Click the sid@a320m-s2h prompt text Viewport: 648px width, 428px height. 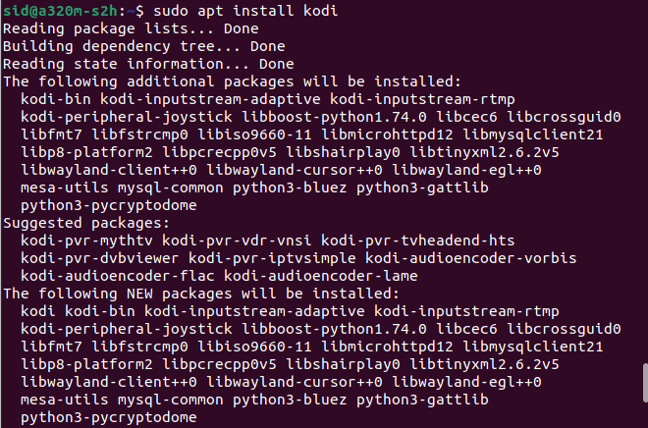pos(60,11)
